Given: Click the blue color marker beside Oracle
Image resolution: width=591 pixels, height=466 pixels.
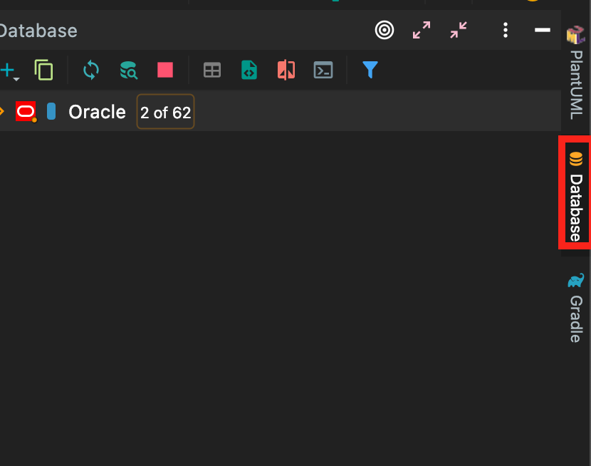Looking at the screenshot, I should click(x=51, y=112).
